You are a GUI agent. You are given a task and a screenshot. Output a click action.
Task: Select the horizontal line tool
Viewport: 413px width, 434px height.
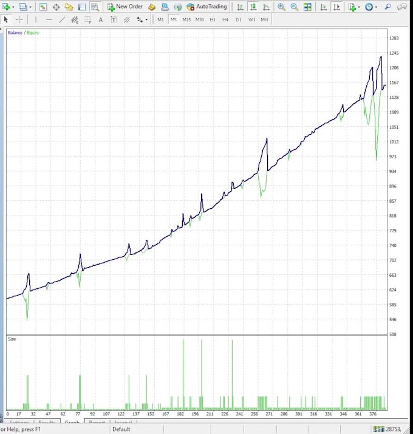pos(49,19)
